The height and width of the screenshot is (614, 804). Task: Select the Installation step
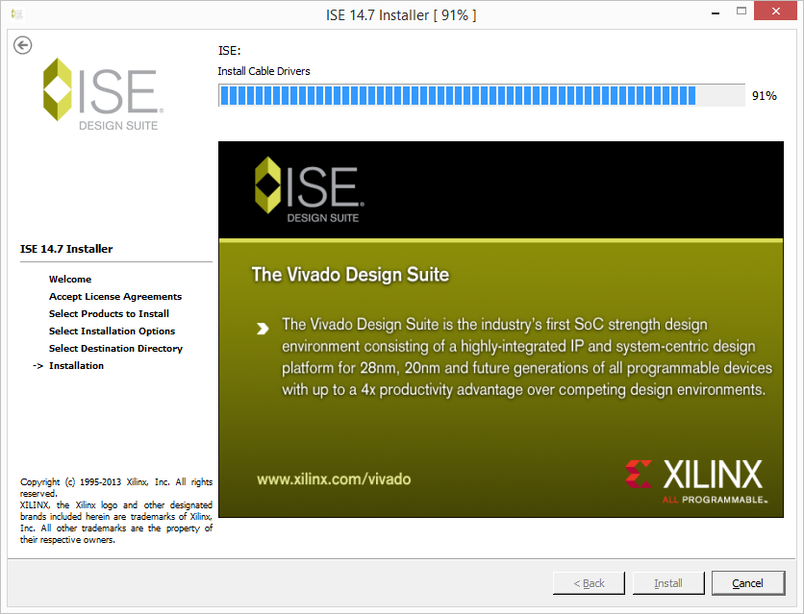76,366
